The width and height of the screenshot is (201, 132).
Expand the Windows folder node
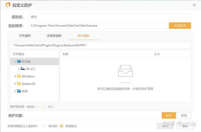click(x=15, y=76)
